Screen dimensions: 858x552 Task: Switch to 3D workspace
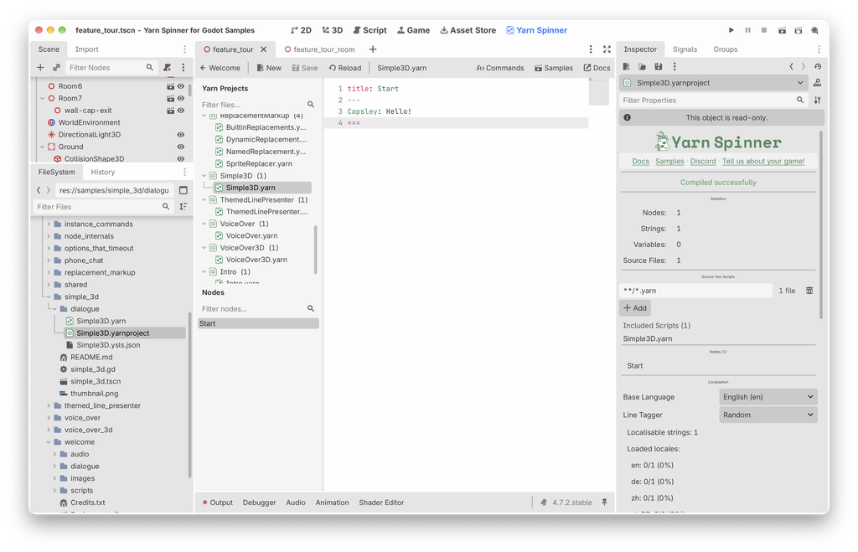(332, 30)
